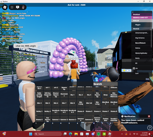Select hotbar slot 1
153x137 pixels.
39,126
